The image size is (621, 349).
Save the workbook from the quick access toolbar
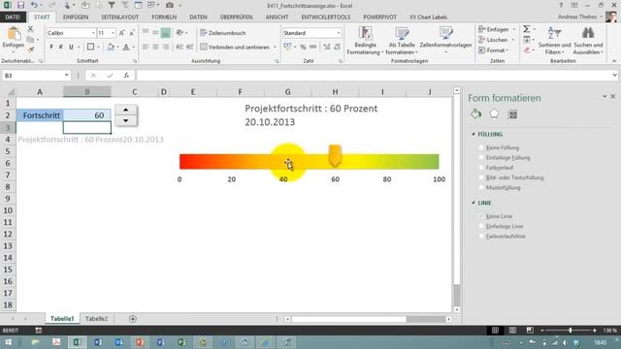[x=20, y=5]
